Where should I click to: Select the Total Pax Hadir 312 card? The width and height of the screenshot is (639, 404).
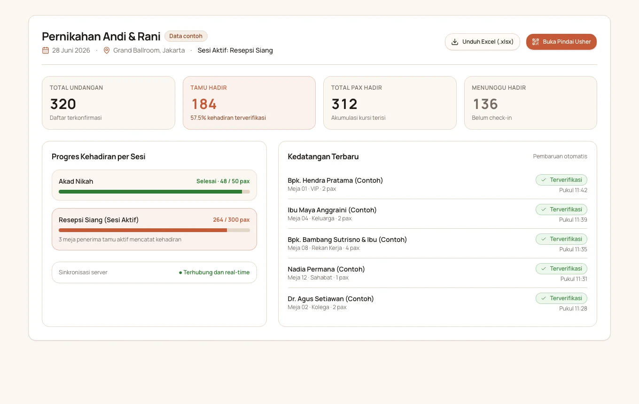click(390, 103)
